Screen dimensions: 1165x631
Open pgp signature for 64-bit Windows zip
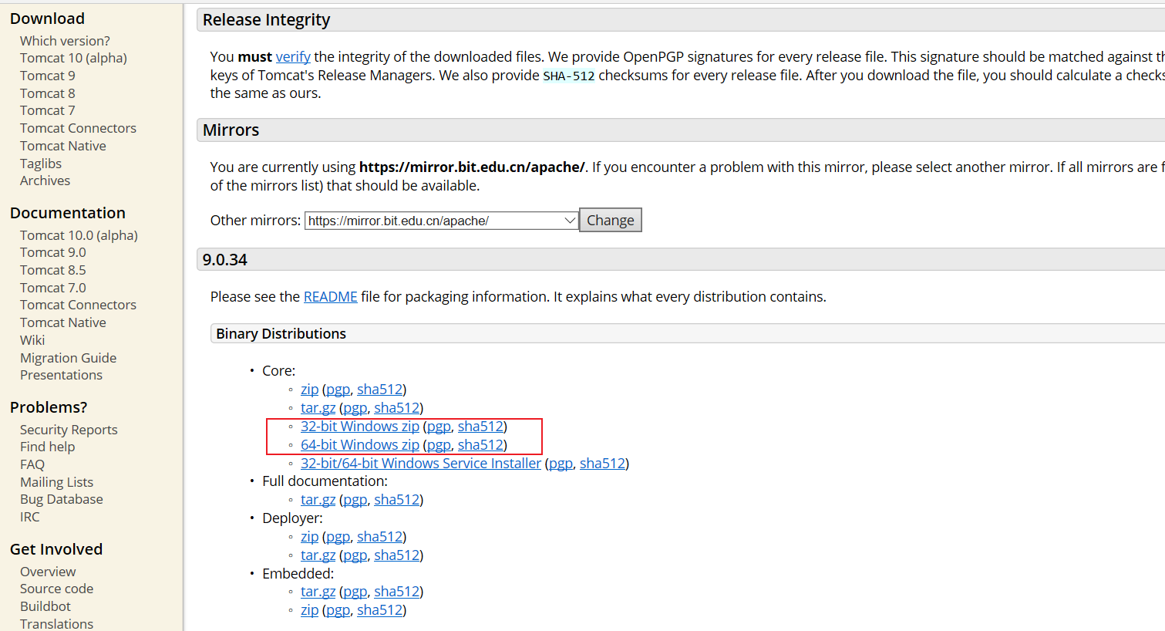439,445
